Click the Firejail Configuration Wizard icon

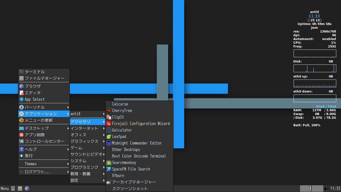click(x=109, y=123)
